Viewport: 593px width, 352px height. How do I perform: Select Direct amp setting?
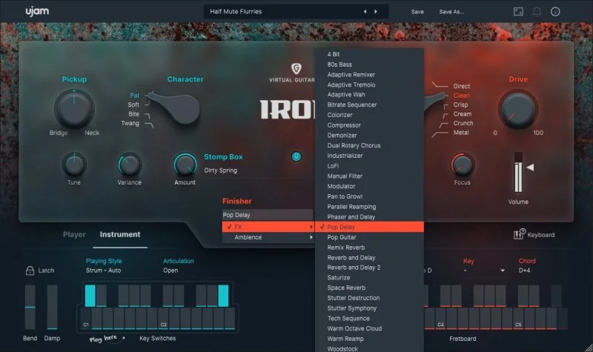pos(461,86)
